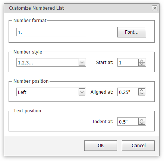Screen dimensions: 164x161
Task: Select the 1,2,3... number style box
Action: pyautogui.click(x=51, y=62)
